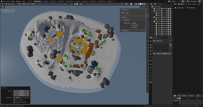Viewport: 203px width, 107px height.
Task: Open the Select menu in the right editor header
Action: [194, 4]
